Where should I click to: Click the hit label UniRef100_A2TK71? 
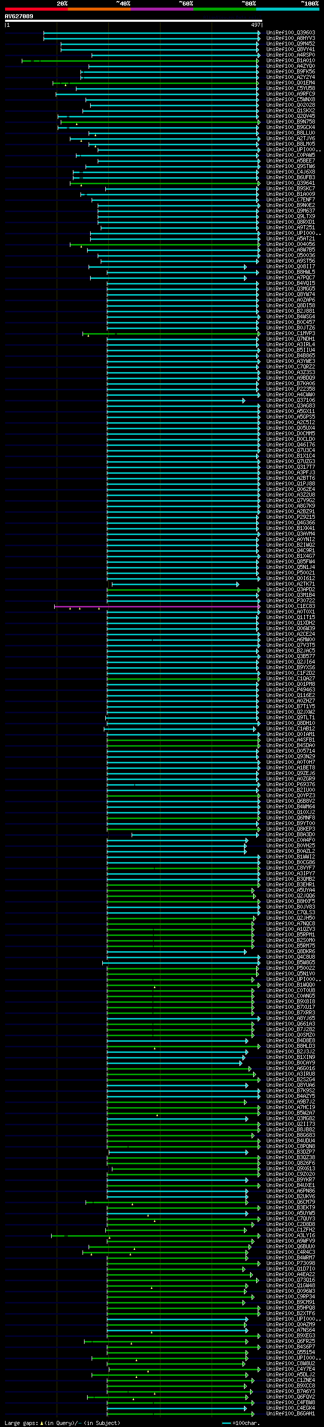click(291, 584)
